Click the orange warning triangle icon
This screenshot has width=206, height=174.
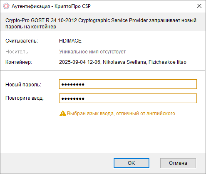pos(63,113)
